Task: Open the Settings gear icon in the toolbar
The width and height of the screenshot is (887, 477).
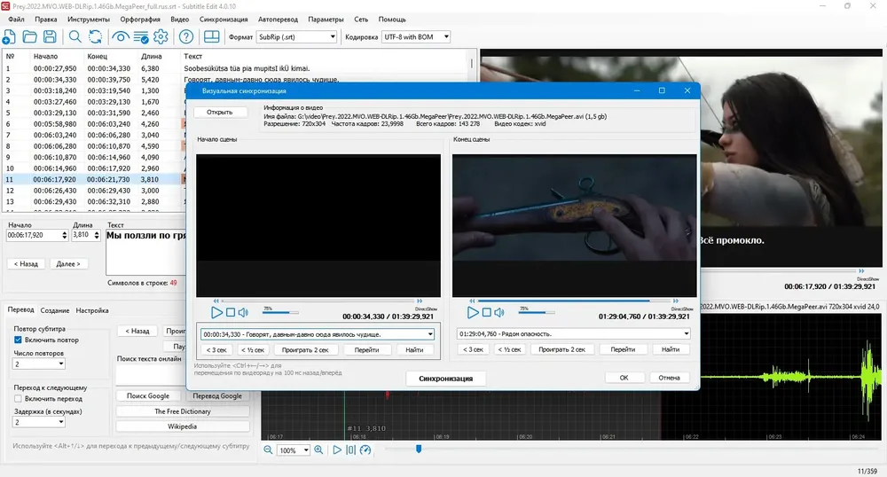Action: [x=161, y=37]
